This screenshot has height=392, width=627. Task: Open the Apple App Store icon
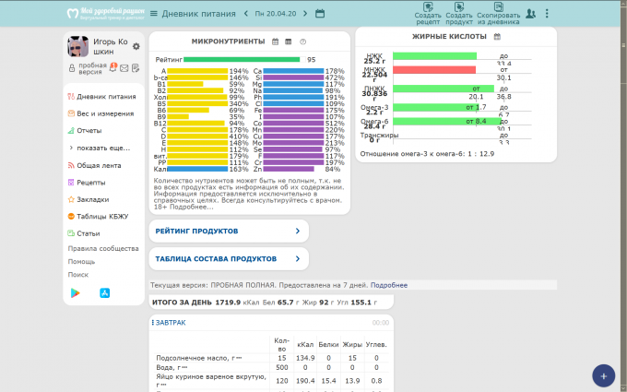105,292
